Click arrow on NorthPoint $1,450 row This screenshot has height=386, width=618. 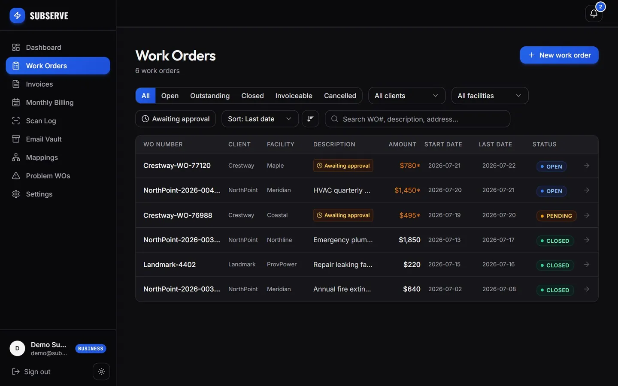point(587,190)
